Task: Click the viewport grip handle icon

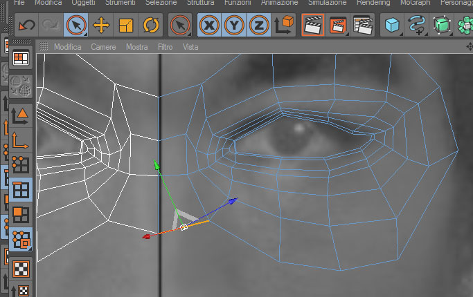Action: (x=44, y=46)
